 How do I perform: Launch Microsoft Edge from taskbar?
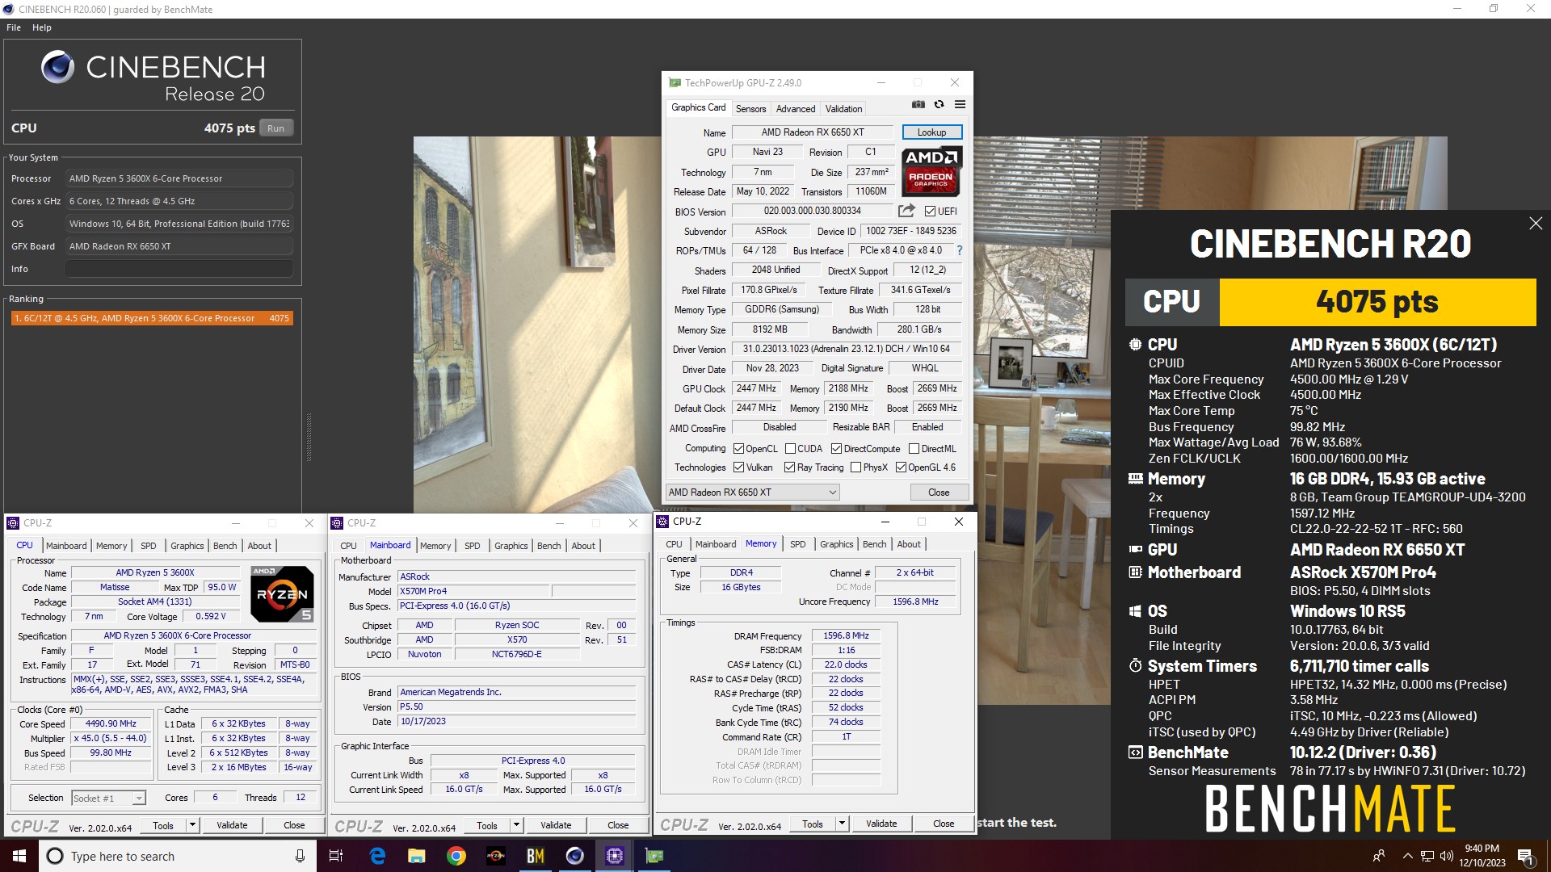[377, 856]
